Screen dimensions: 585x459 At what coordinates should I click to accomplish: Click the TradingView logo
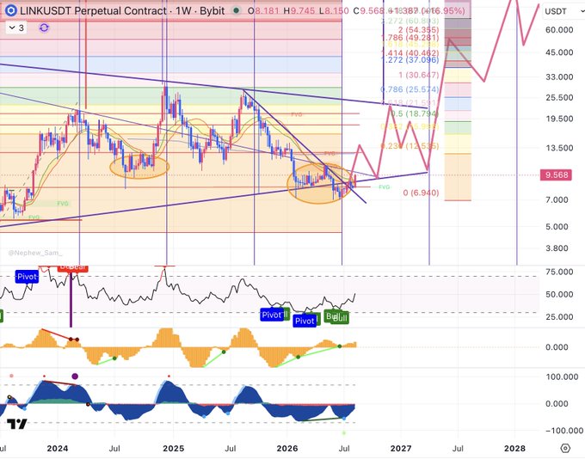tap(17, 424)
